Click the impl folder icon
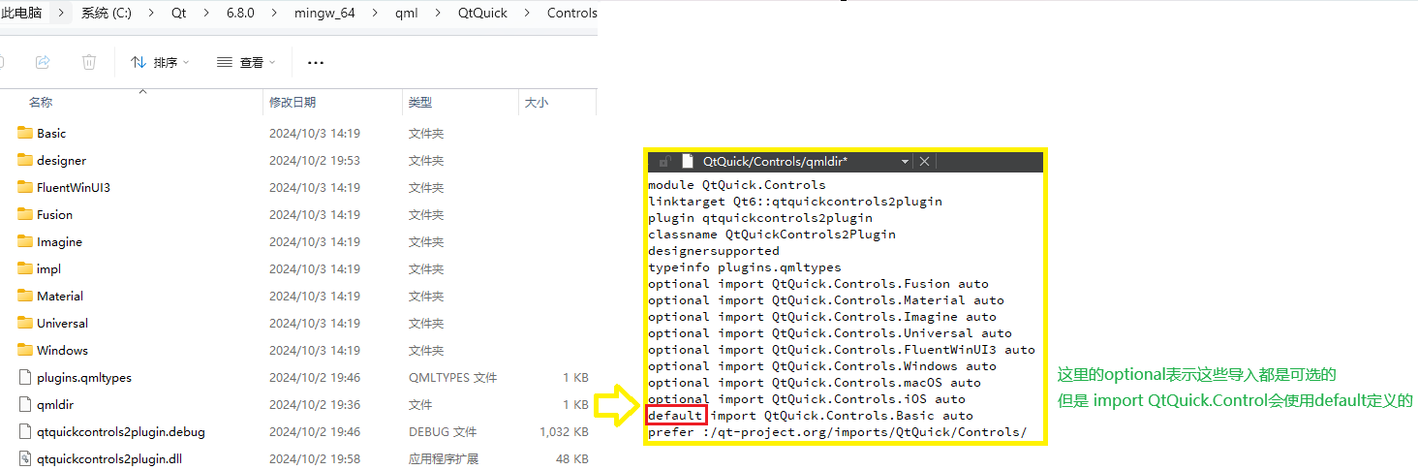 [25, 268]
